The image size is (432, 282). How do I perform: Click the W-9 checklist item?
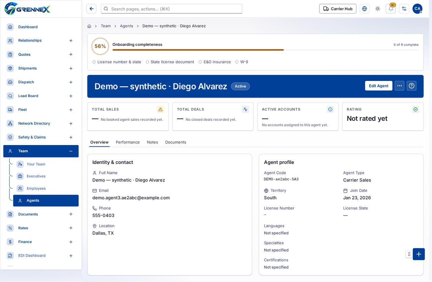click(242, 62)
